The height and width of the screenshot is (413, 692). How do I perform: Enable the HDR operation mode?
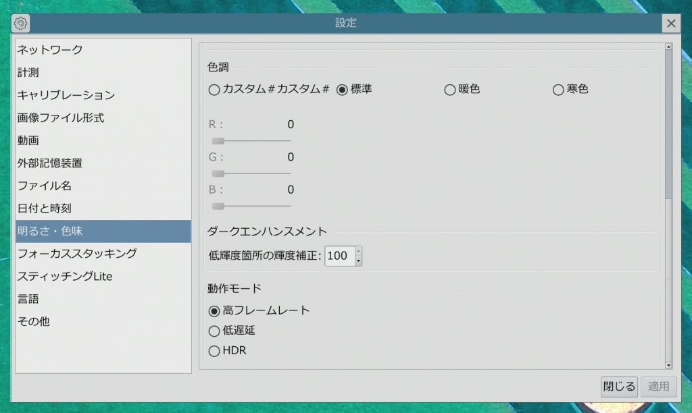[214, 351]
